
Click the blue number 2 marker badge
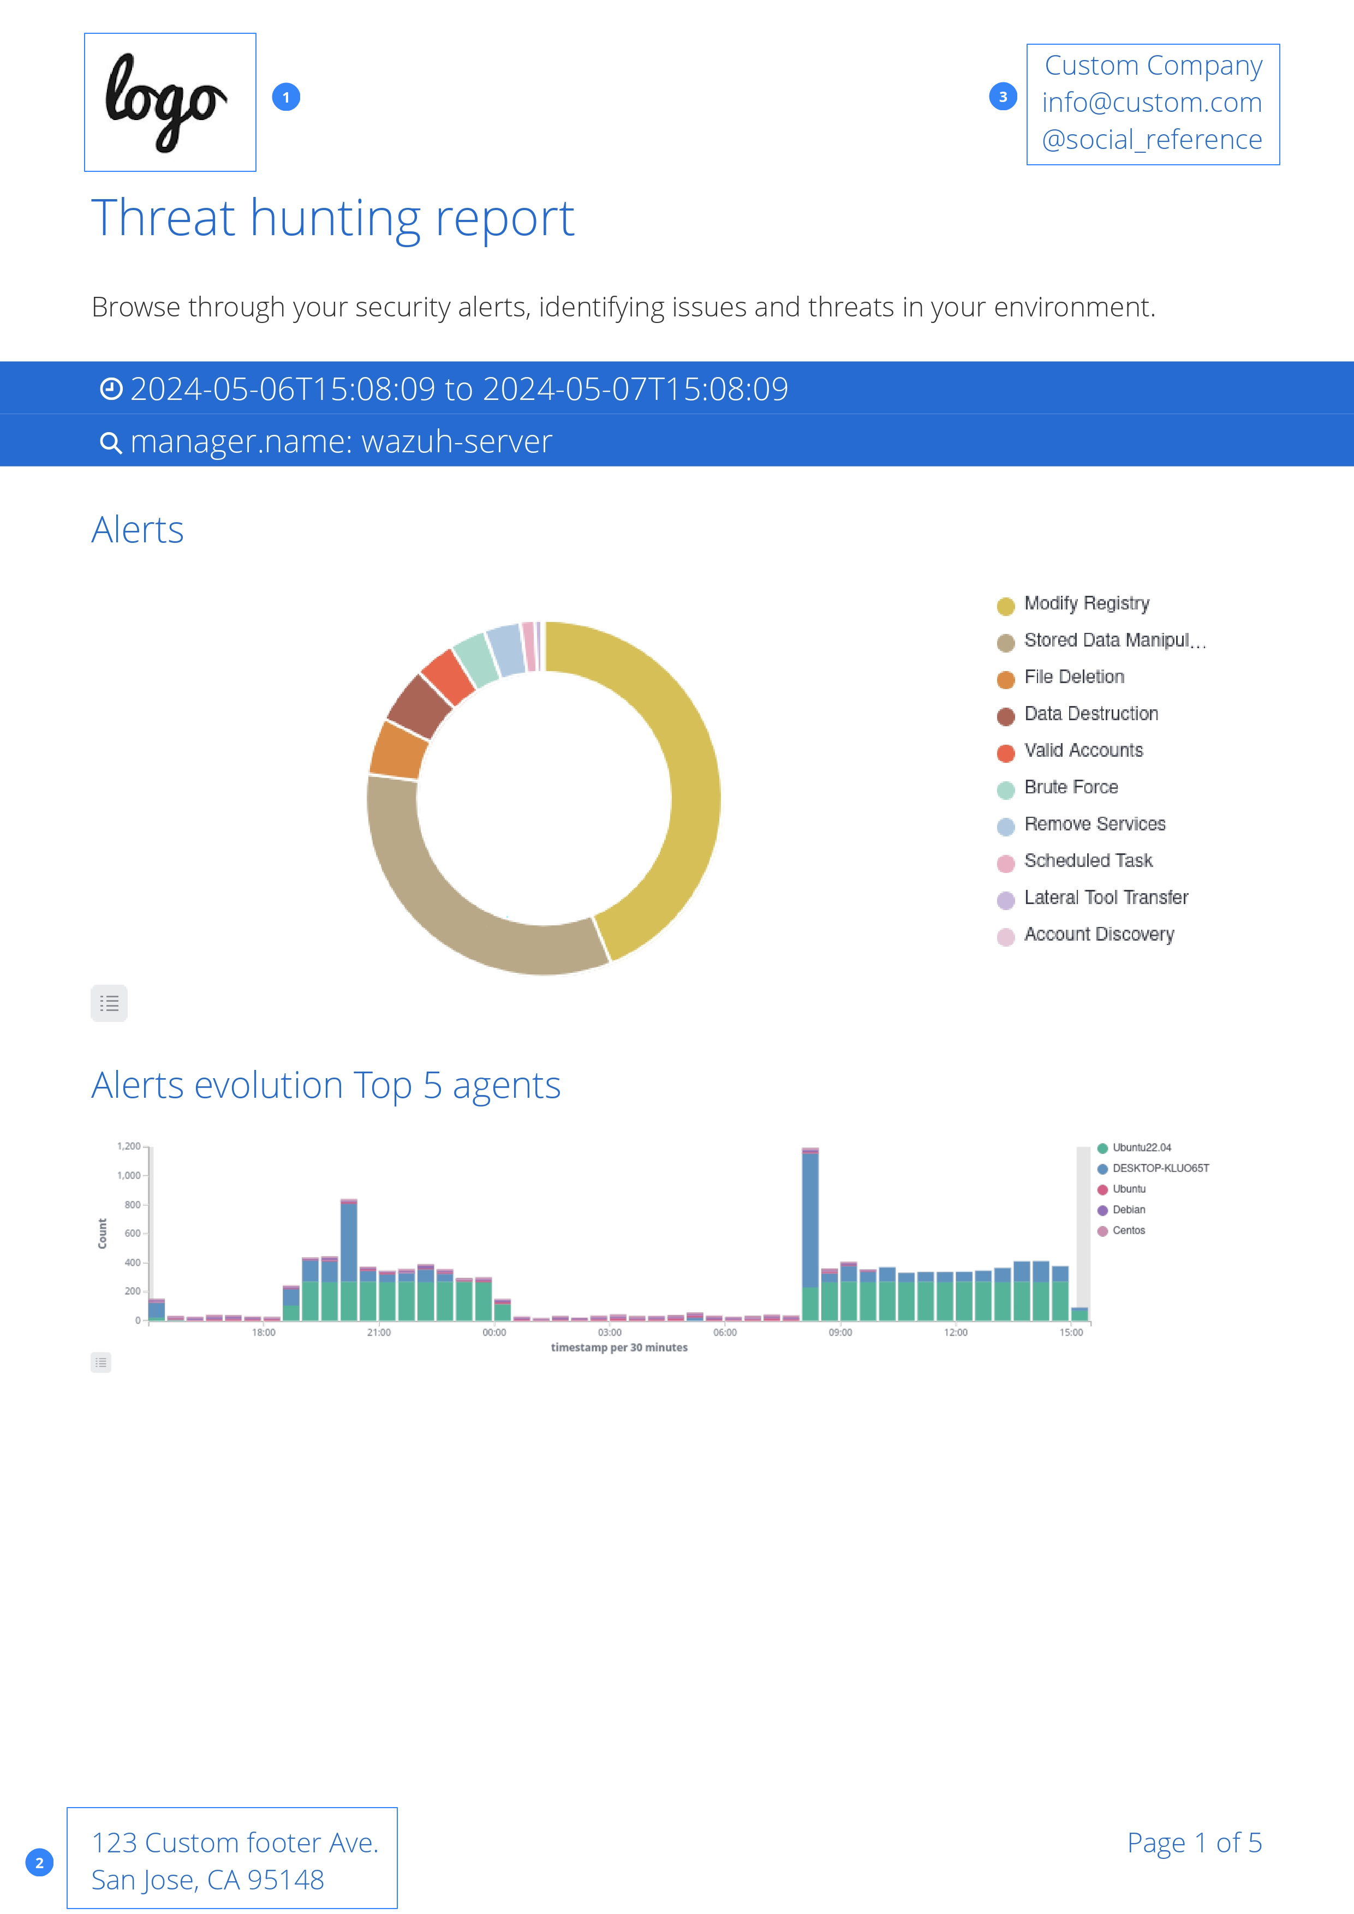(39, 1862)
